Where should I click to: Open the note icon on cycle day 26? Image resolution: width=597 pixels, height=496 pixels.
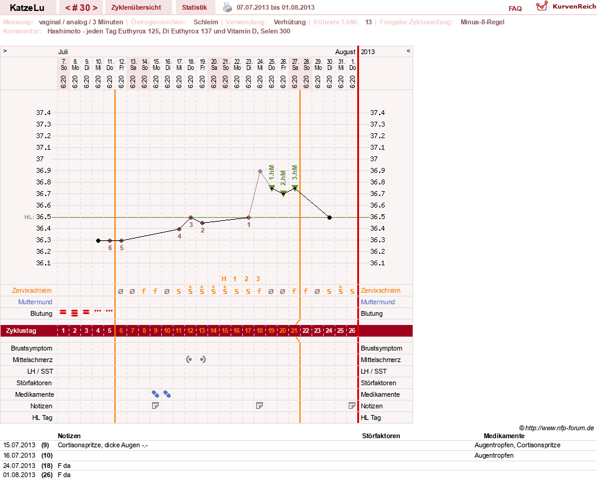tap(352, 406)
